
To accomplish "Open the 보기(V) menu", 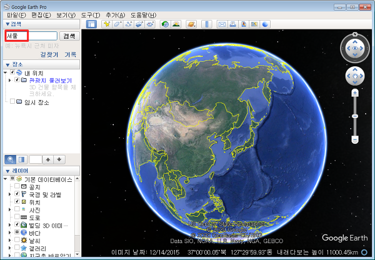I will [66, 15].
